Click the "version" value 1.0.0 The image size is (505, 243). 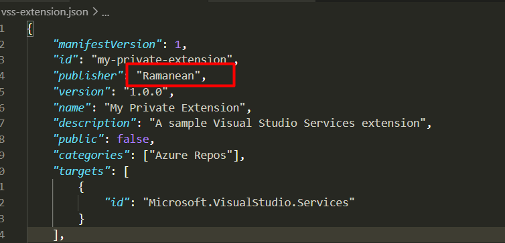pyautogui.click(x=146, y=92)
